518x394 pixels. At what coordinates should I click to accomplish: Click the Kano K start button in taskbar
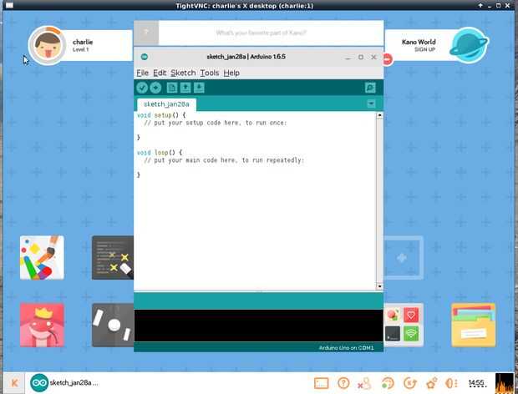coord(14,383)
